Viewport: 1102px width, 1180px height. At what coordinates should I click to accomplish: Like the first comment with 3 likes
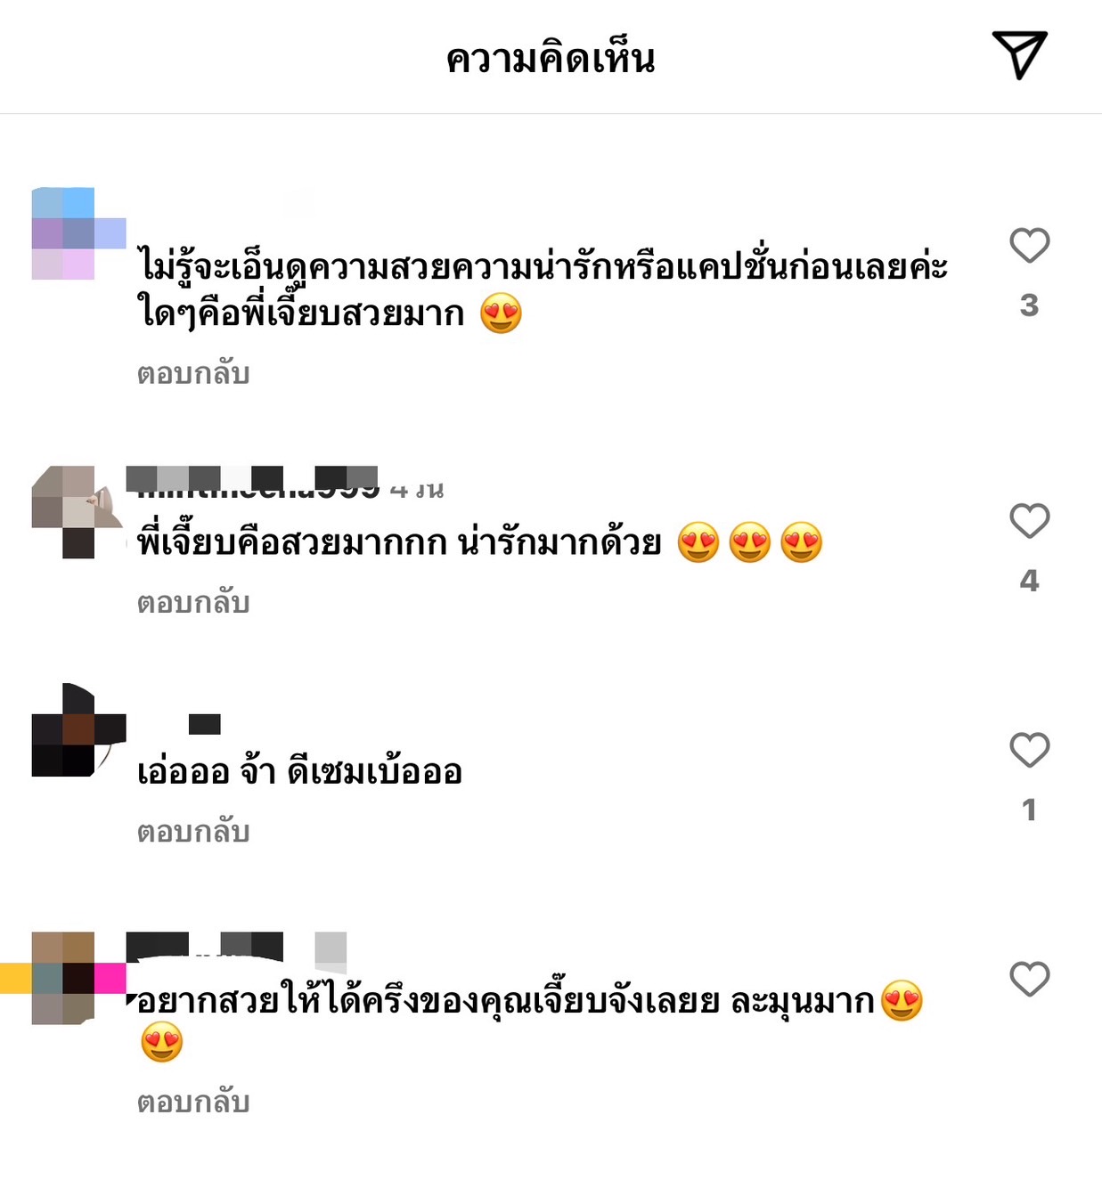tap(1029, 246)
